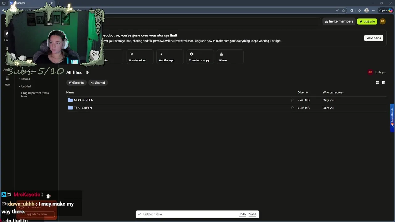Screen dimensions: 395x222
Task: Open All files settings gear icon
Action: tap(87, 72)
